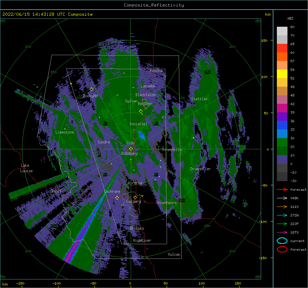This screenshot has width=308, height=288.
Task: Click the HighRiver label
Action: [x=142, y=240]
